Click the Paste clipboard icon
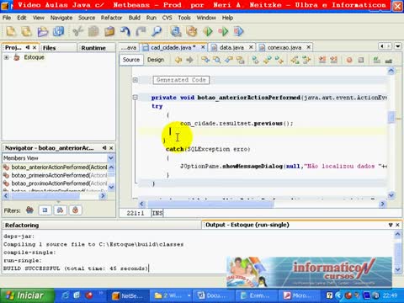 click(109, 31)
